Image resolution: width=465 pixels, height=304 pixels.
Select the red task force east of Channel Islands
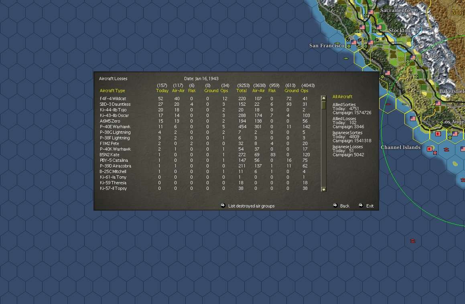click(x=446, y=150)
